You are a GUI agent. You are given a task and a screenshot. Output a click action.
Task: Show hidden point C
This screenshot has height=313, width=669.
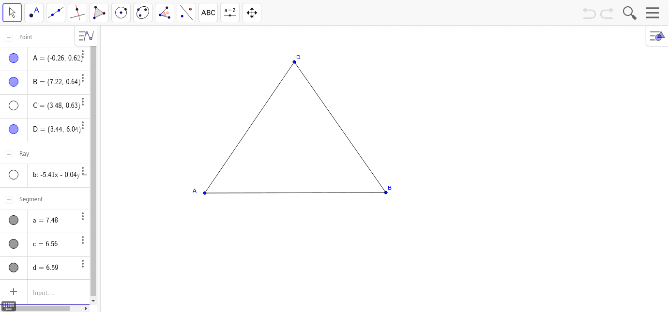(14, 105)
